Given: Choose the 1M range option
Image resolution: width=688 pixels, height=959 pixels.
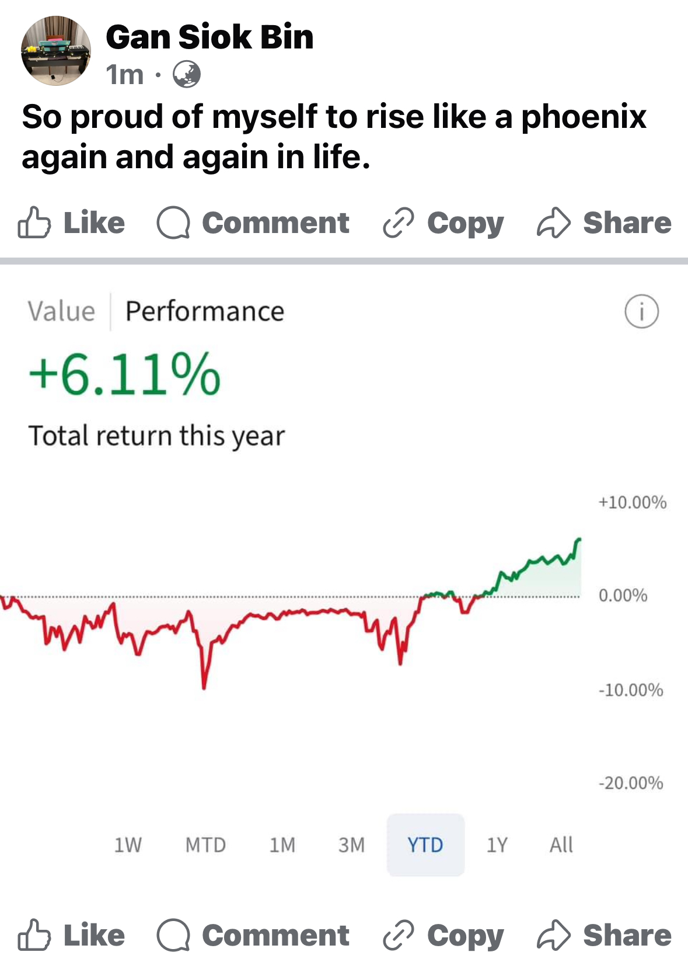Looking at the screenshot, I should coord(282,845).
